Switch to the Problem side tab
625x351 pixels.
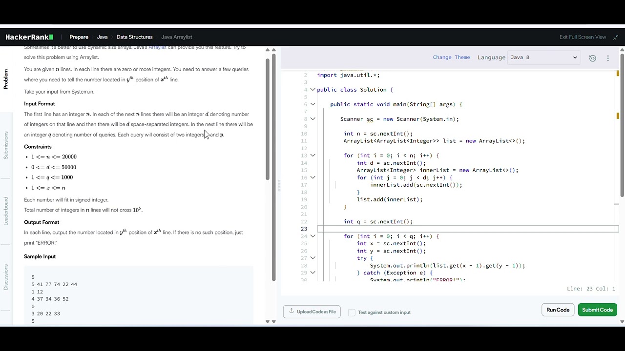[x=6, y=79]
